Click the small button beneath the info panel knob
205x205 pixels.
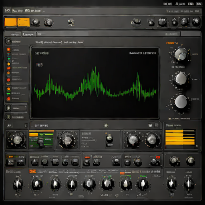click(x=110, y=145)
